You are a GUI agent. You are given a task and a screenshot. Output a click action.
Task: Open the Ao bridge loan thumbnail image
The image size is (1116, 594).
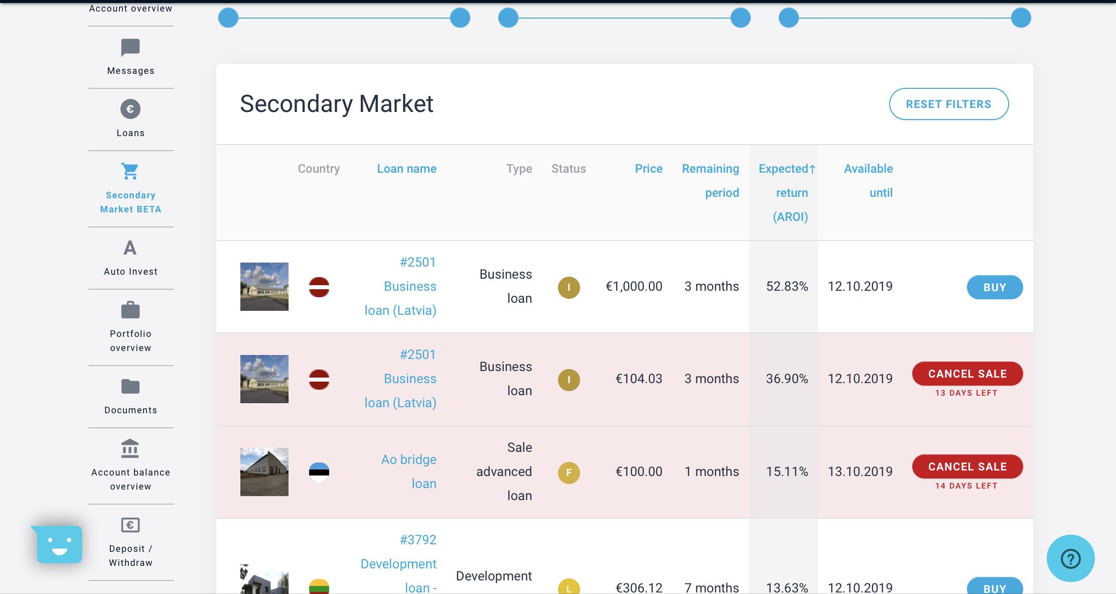tap(264, 472)
